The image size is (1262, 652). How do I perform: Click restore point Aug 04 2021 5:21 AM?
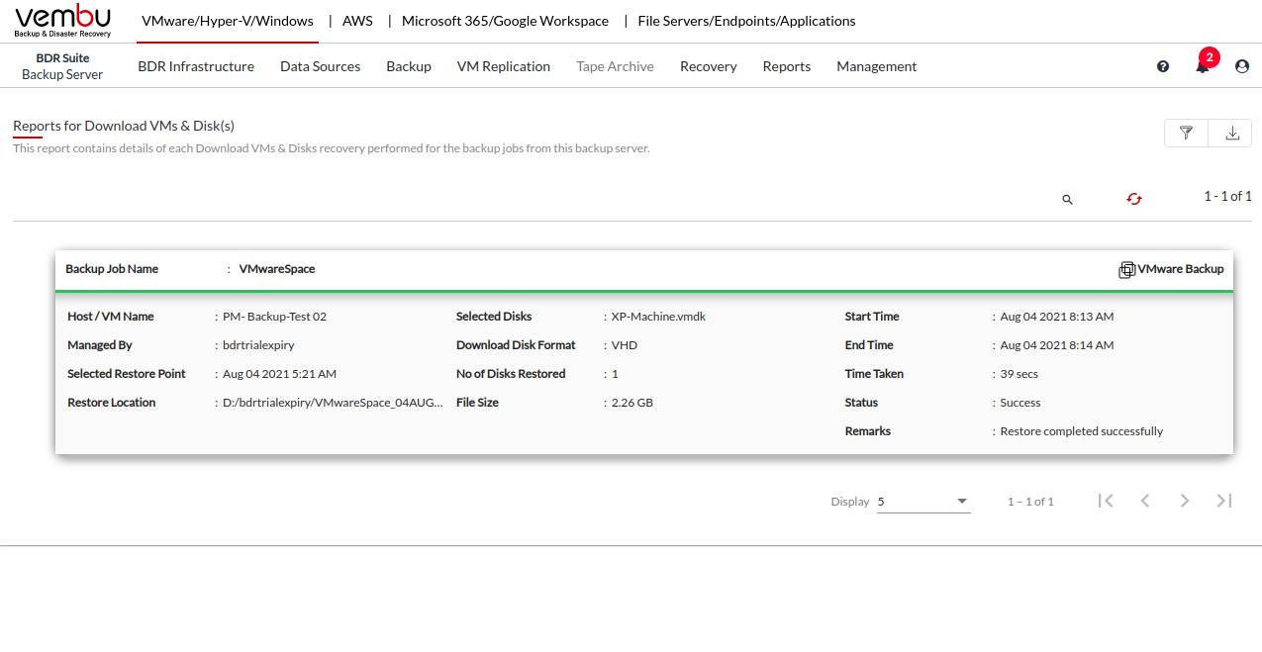pos(279,374)
